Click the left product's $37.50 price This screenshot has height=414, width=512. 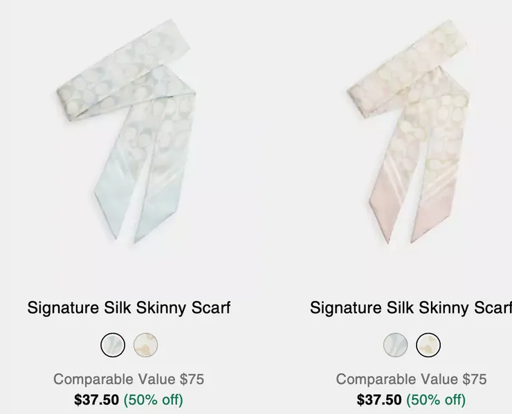96,399
